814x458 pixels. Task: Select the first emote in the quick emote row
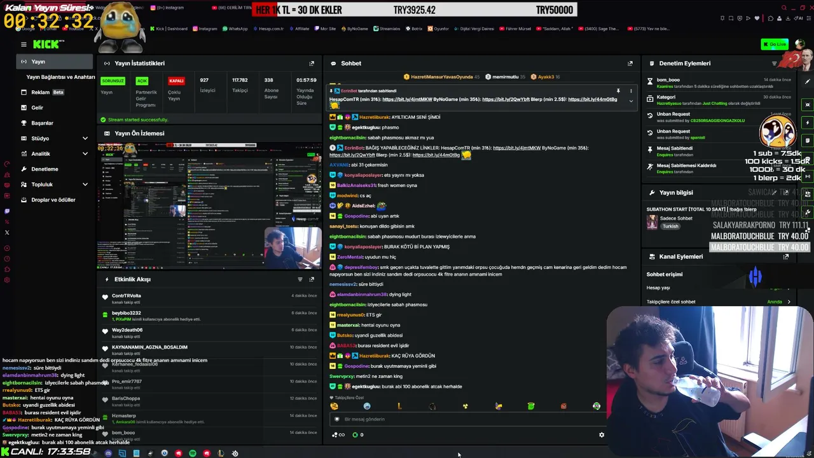coord(335,406)
